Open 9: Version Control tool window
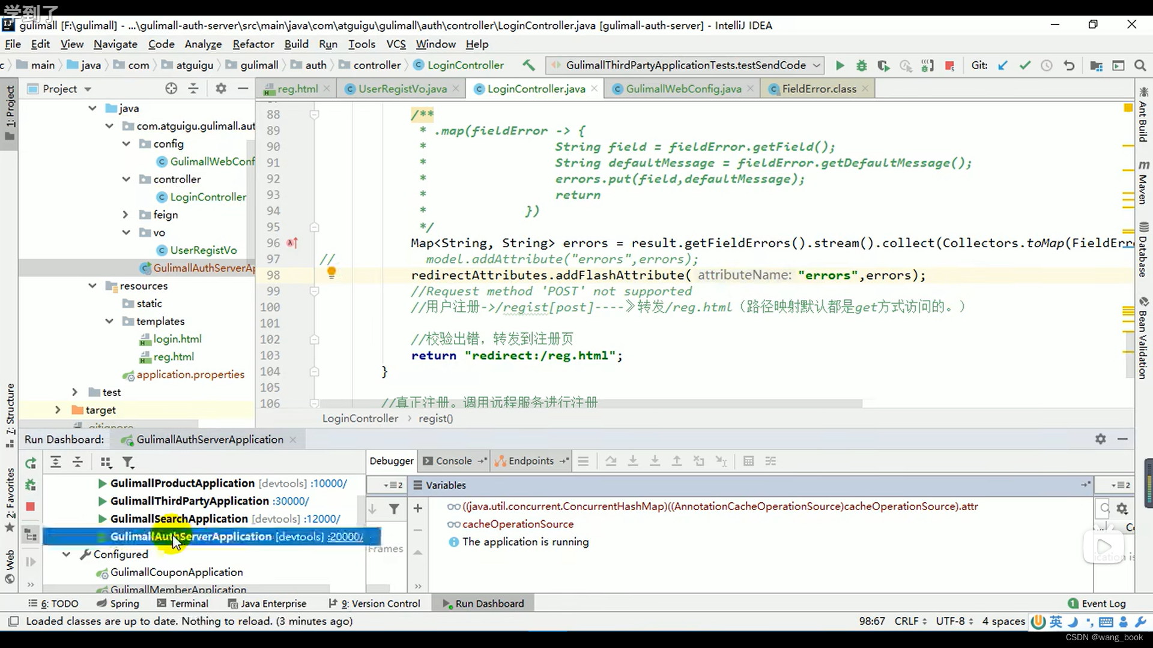Viewport: 1153px width, 648px height. coord(375,604)
